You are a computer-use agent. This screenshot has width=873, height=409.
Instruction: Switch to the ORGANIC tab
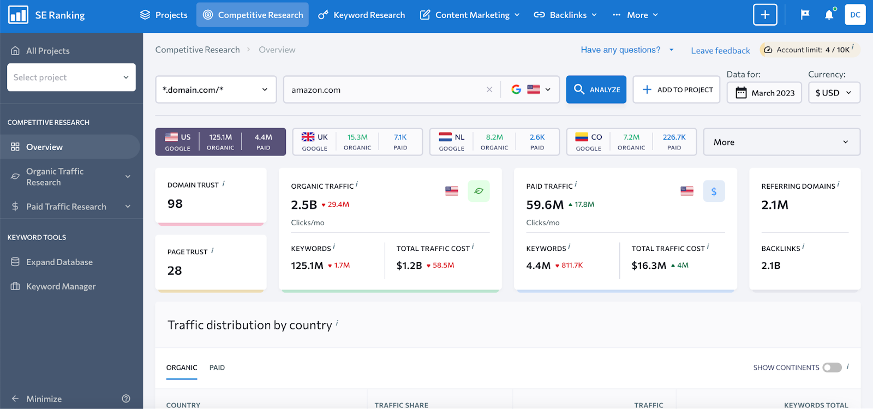[182, 368]
